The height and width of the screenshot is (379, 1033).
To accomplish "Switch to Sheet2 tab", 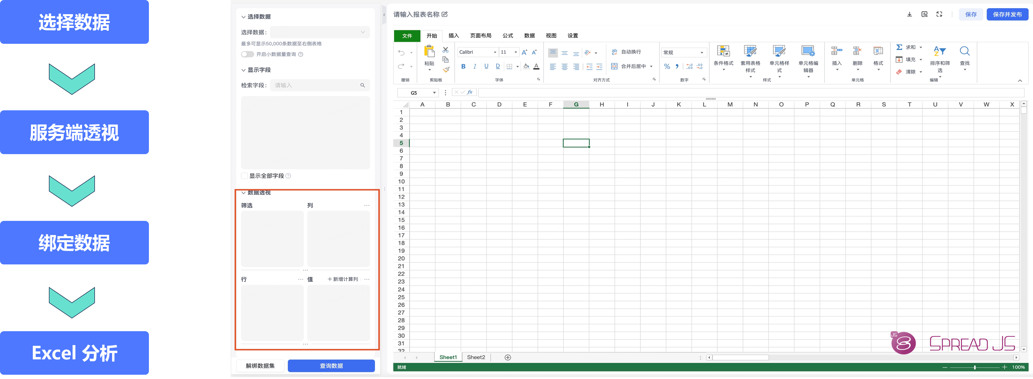I will (x=476, y=357).
